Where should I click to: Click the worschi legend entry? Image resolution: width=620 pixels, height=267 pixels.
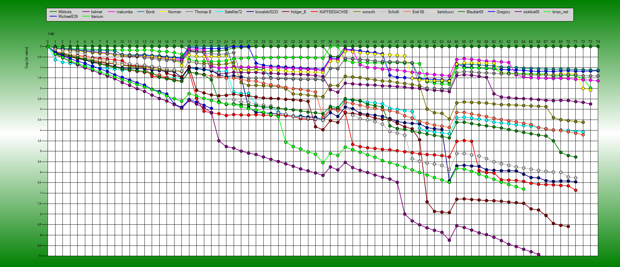[x=368, y=12]
